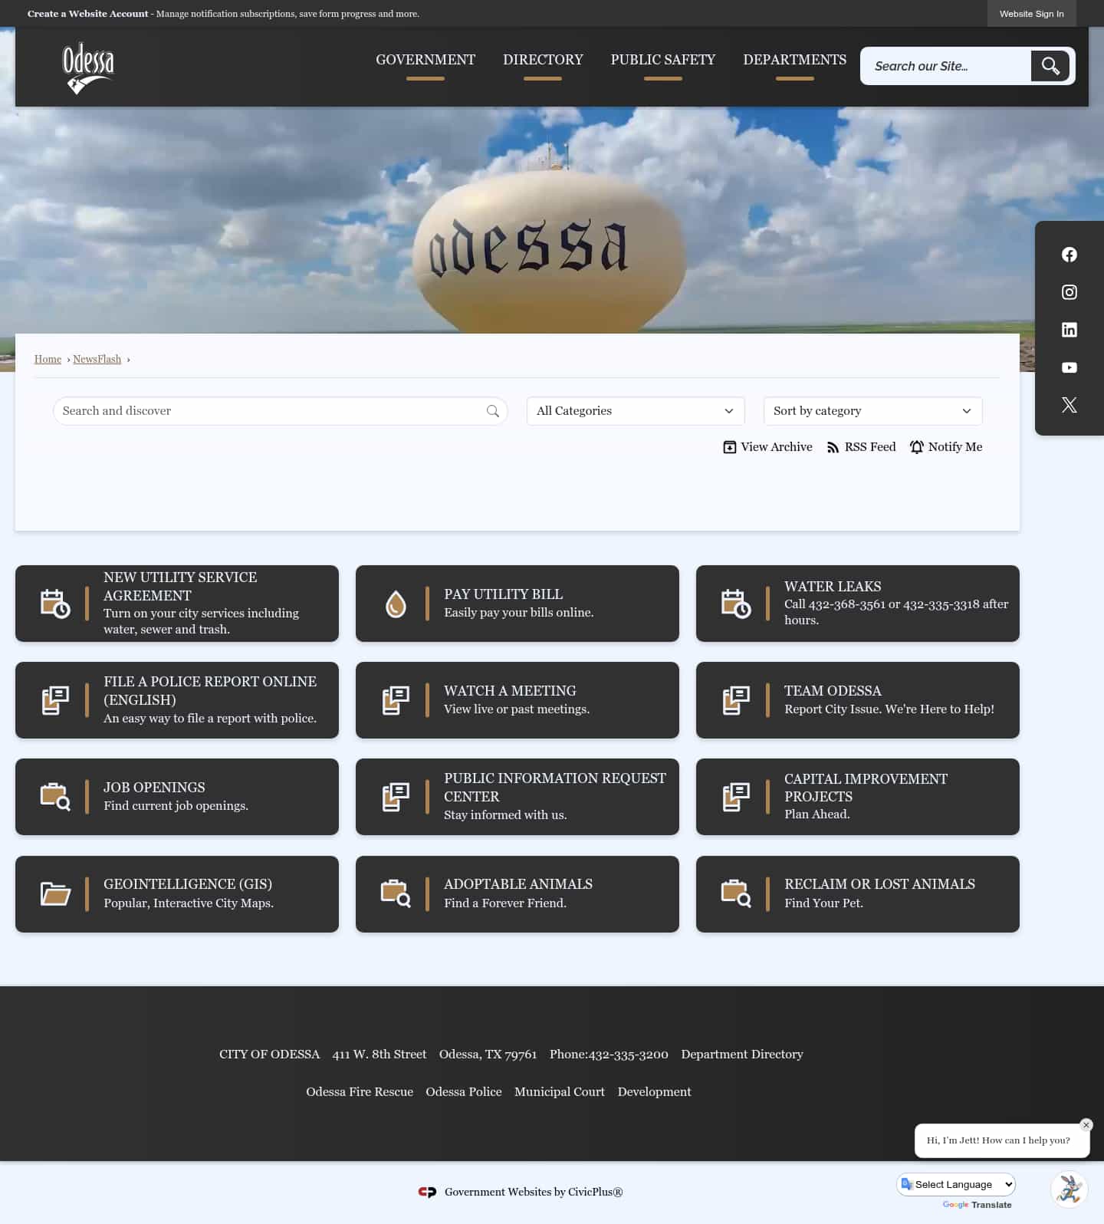Image resolution: width=1104 pixels, height=1224 pixels.
Task: Open the Public Safety menu
Action: (x=663, y=60)
